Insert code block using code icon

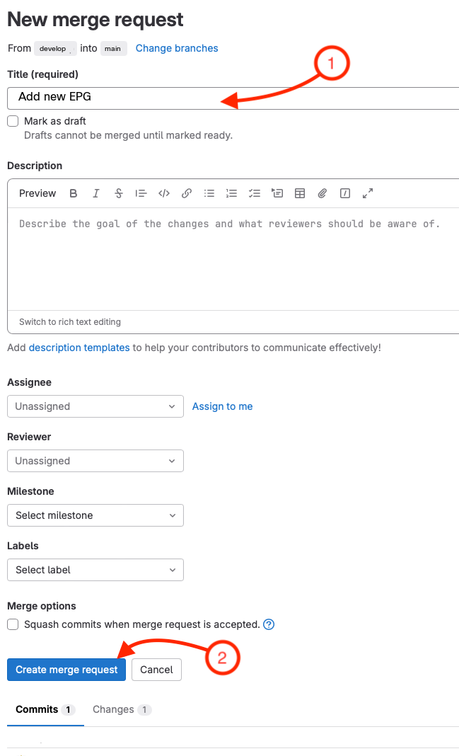pyautogui.click(x=163, y=193)
